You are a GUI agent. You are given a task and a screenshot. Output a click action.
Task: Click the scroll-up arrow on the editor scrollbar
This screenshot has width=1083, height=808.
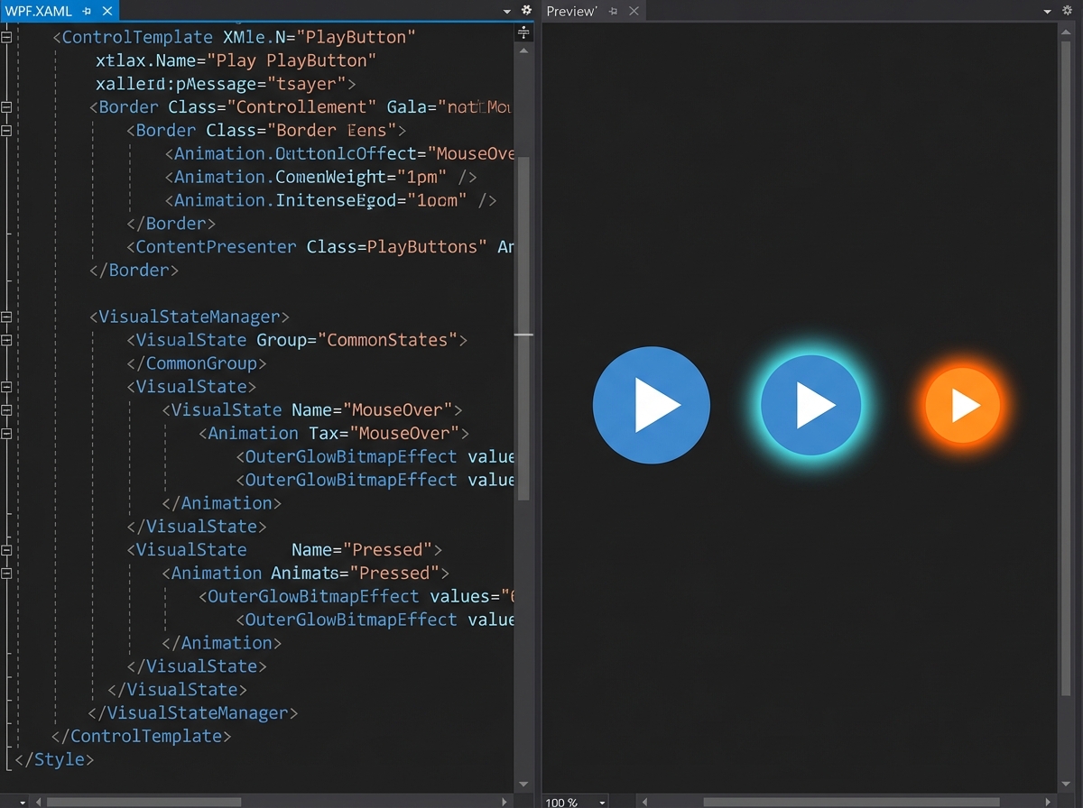click(523, 50)
